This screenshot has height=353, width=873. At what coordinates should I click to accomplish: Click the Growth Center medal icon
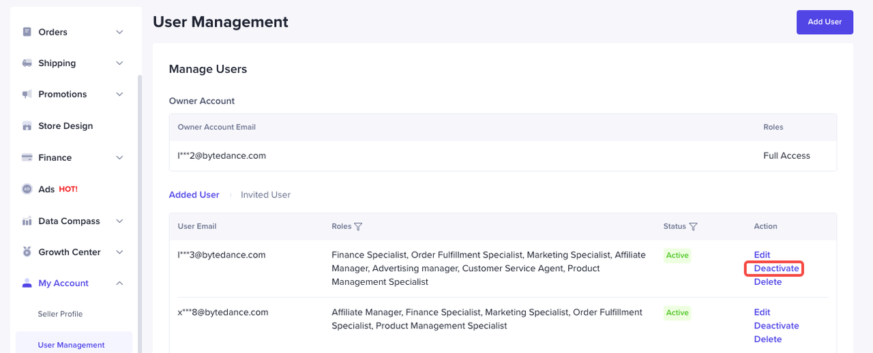(27, 252)
